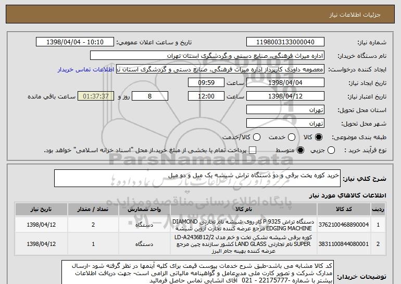Click the واحد شمارش column header
This screenshot has height=284, width=401.
[144, 209]
